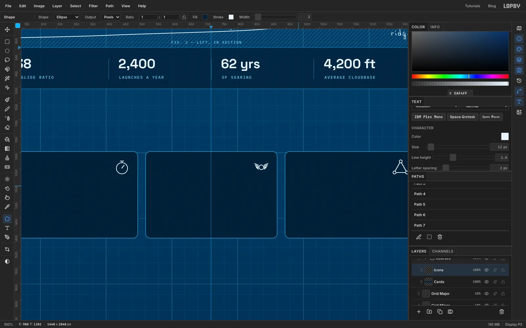Select the Pen tool
The height and width of the screenshot is (328, 526).
click(x=7, y=237)
